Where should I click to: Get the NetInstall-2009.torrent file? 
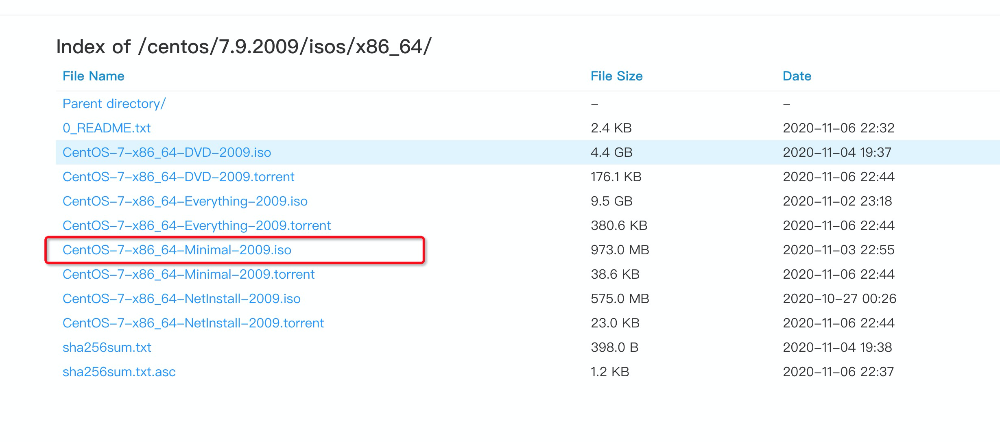coord(193,323)
